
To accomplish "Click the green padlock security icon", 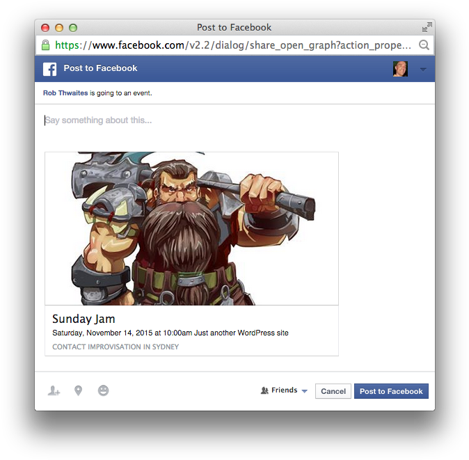I will tap(46, 45).
